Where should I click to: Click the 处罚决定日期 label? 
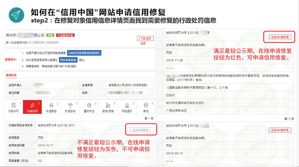point(17,145)
